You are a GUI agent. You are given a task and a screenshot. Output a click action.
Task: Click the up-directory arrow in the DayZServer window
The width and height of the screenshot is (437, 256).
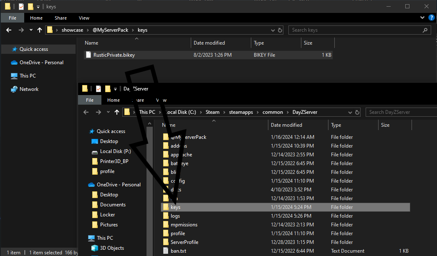[x=117, y=112]
